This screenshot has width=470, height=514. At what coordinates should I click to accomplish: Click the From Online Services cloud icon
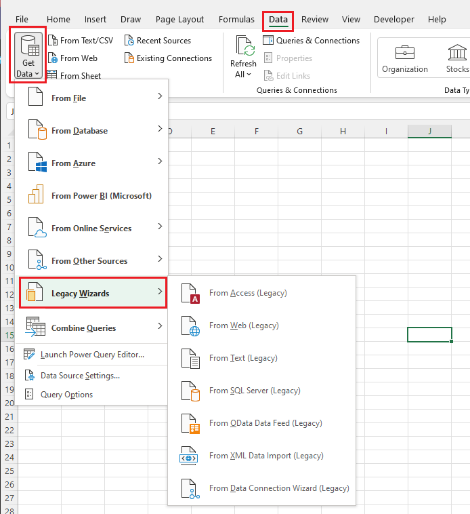(37, 227)
